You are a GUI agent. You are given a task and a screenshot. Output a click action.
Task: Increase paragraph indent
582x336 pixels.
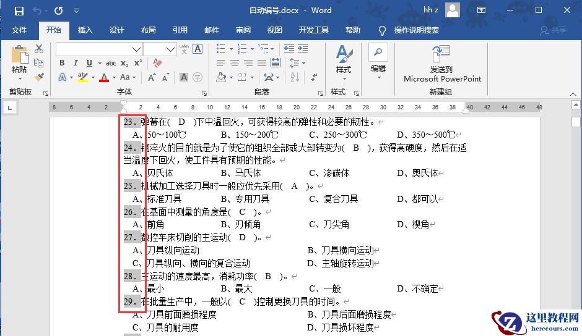(303, 49)
